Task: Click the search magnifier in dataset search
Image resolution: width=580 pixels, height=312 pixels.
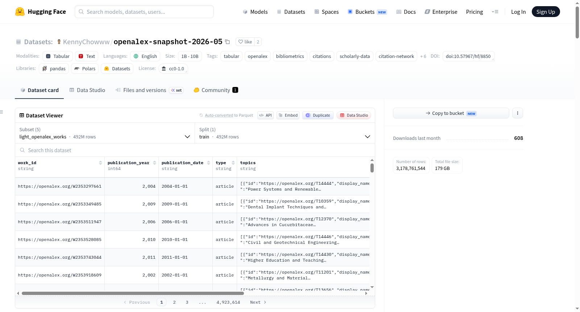Action: point(22,150)
